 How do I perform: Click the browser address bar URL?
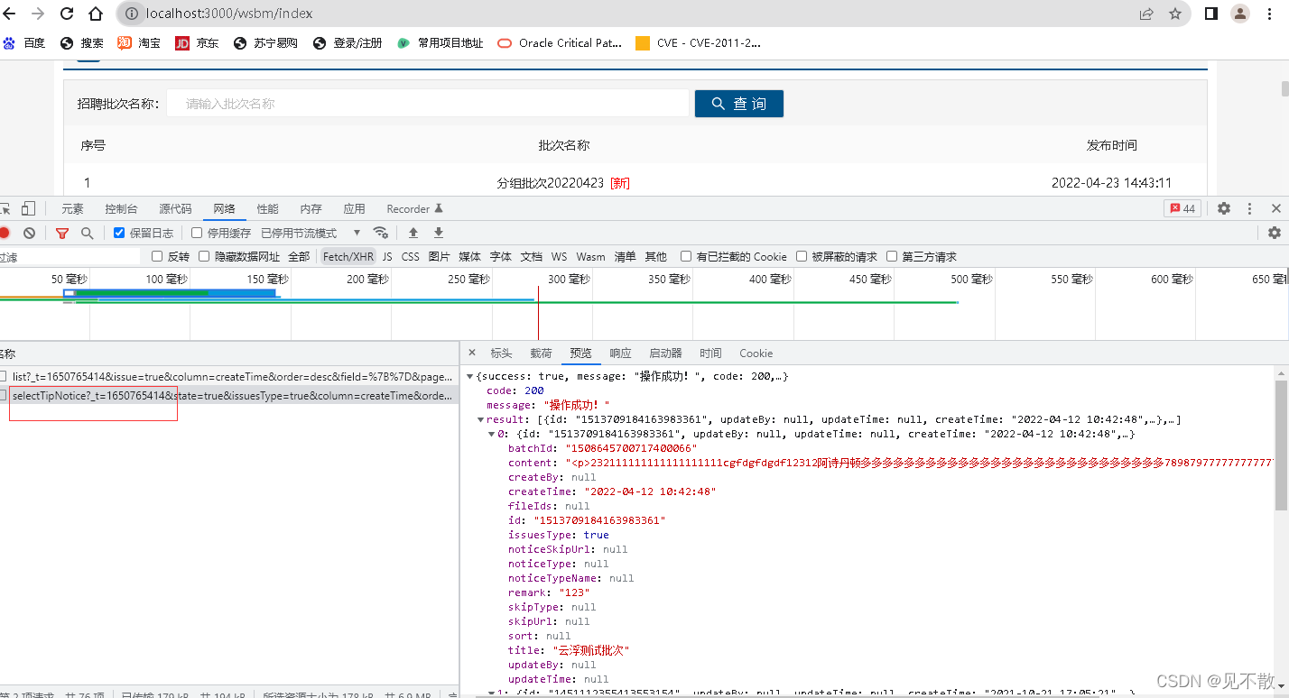tap(229, 14)
